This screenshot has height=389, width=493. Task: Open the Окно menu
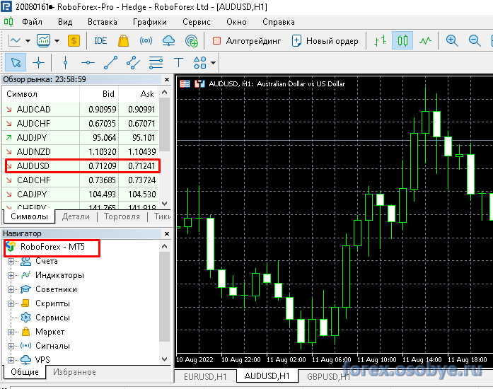click(236, 22)
